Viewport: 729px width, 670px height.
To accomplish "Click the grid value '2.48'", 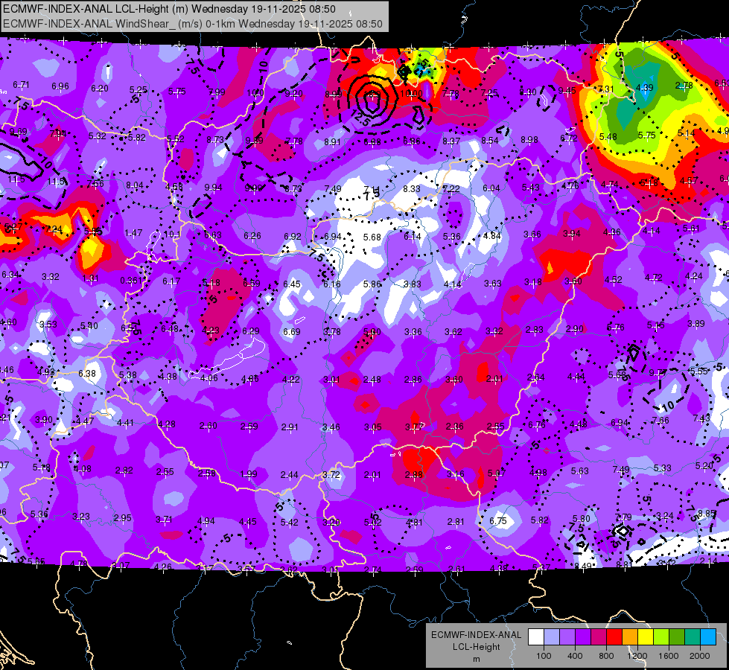I will tap(372, 380).
